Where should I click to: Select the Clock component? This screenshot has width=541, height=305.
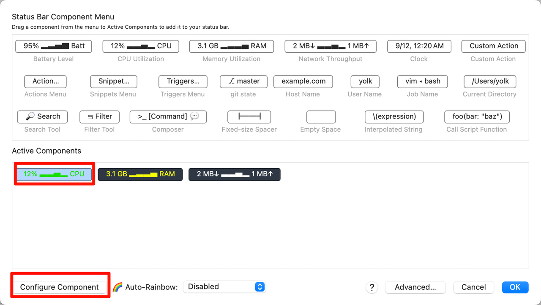click(x=419, y=46)
